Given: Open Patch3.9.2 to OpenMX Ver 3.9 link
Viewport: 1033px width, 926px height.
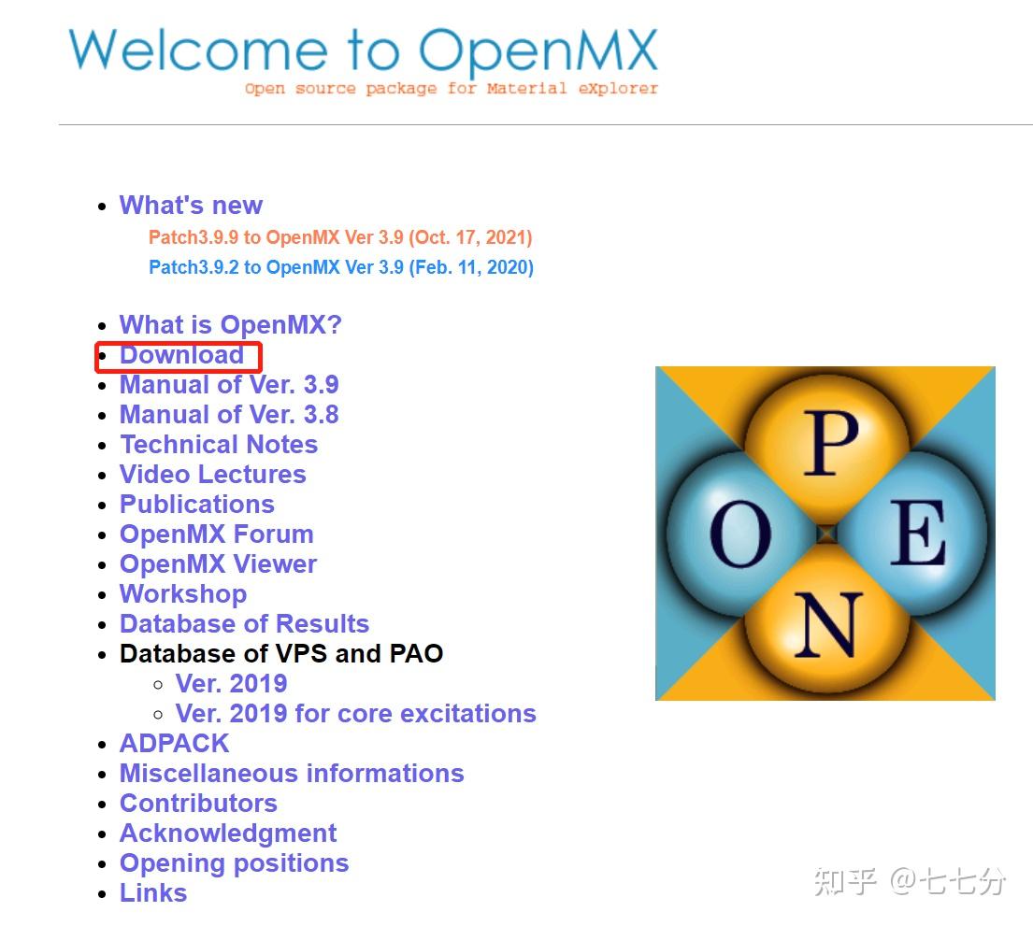Looking at the screenshot, I should 340,267.
